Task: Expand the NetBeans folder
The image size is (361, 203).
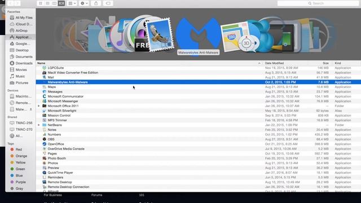Action: [x=39, y=125]
